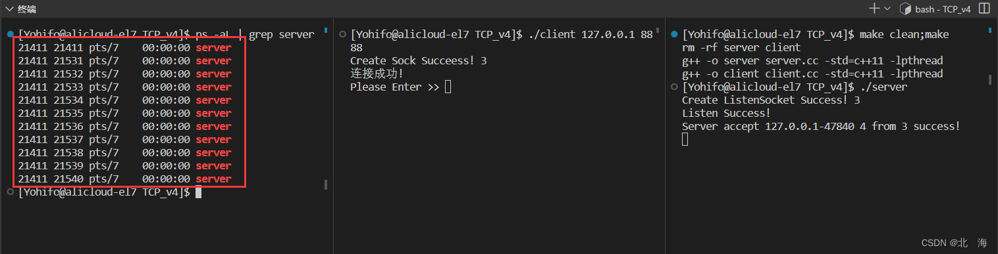Collapse the 终端 panel chevron
Viewport: 998px width, 254px height.
click(9, 9)
